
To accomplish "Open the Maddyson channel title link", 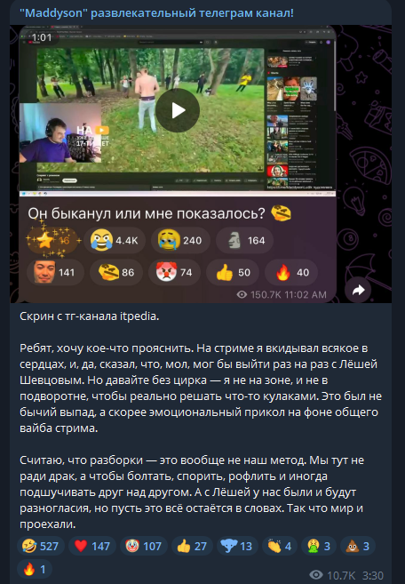I will tap(156, 13).
